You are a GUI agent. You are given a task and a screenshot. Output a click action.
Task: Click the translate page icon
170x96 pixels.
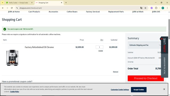[141, 8]
